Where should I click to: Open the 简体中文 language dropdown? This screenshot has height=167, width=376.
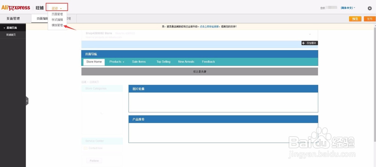(x=348, y=8)
